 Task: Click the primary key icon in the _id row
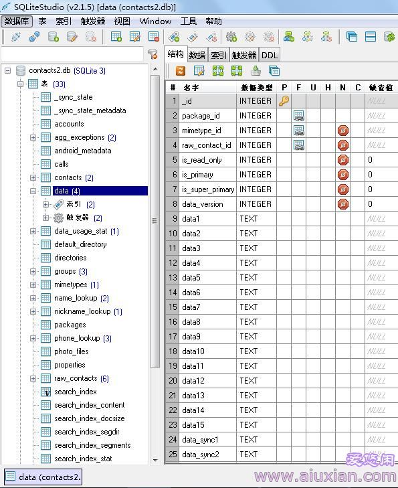[x=284, y=101]
